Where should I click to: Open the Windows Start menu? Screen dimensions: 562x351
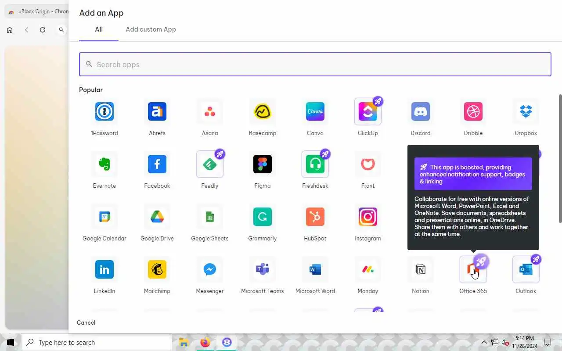(11, 342)
